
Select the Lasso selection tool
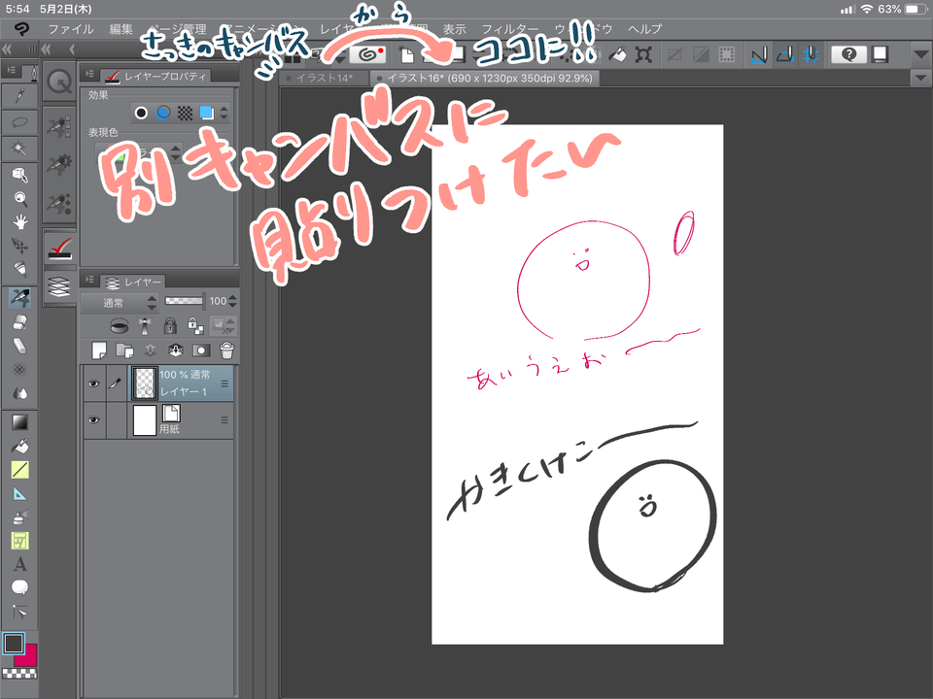pos(19,123)
